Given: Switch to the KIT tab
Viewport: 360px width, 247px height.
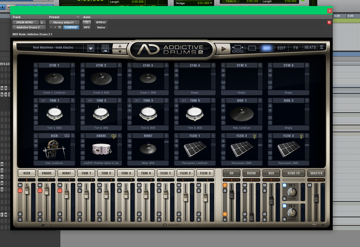Looking at the screenshot, I should [x=267, y=48].
